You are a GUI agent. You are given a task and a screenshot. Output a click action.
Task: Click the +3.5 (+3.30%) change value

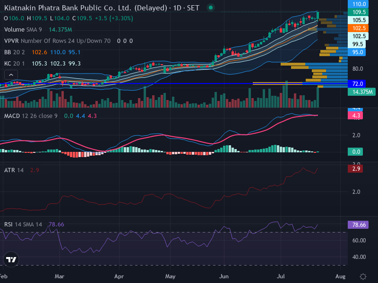114,18
